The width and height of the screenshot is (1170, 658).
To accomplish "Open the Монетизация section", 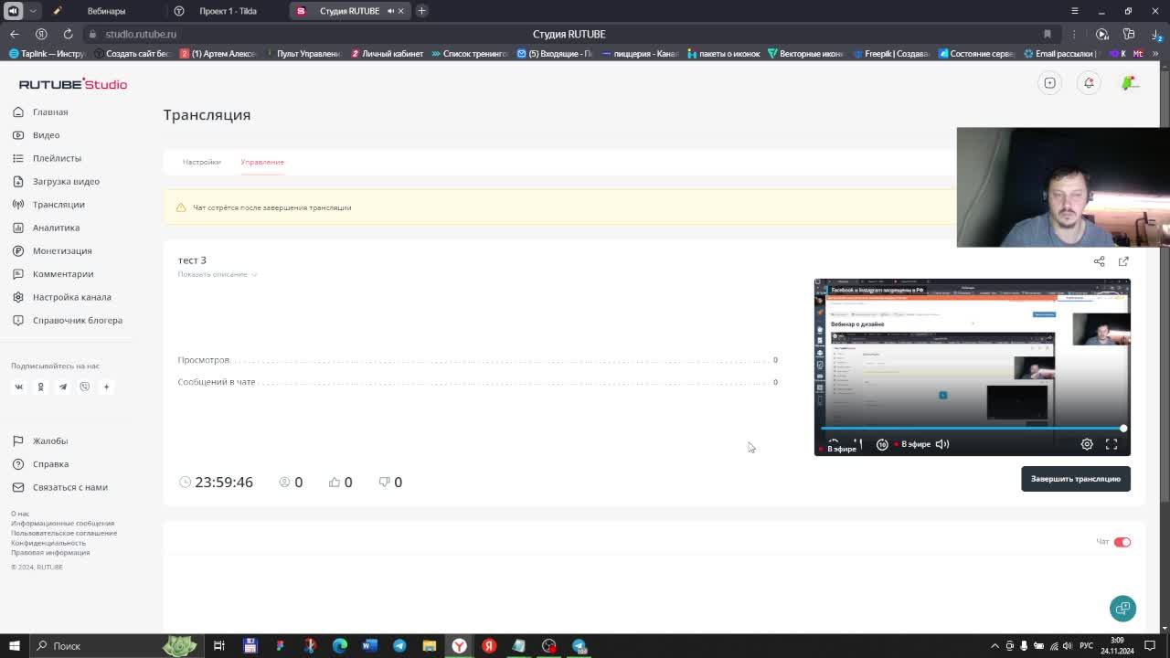I will (53, 250).
